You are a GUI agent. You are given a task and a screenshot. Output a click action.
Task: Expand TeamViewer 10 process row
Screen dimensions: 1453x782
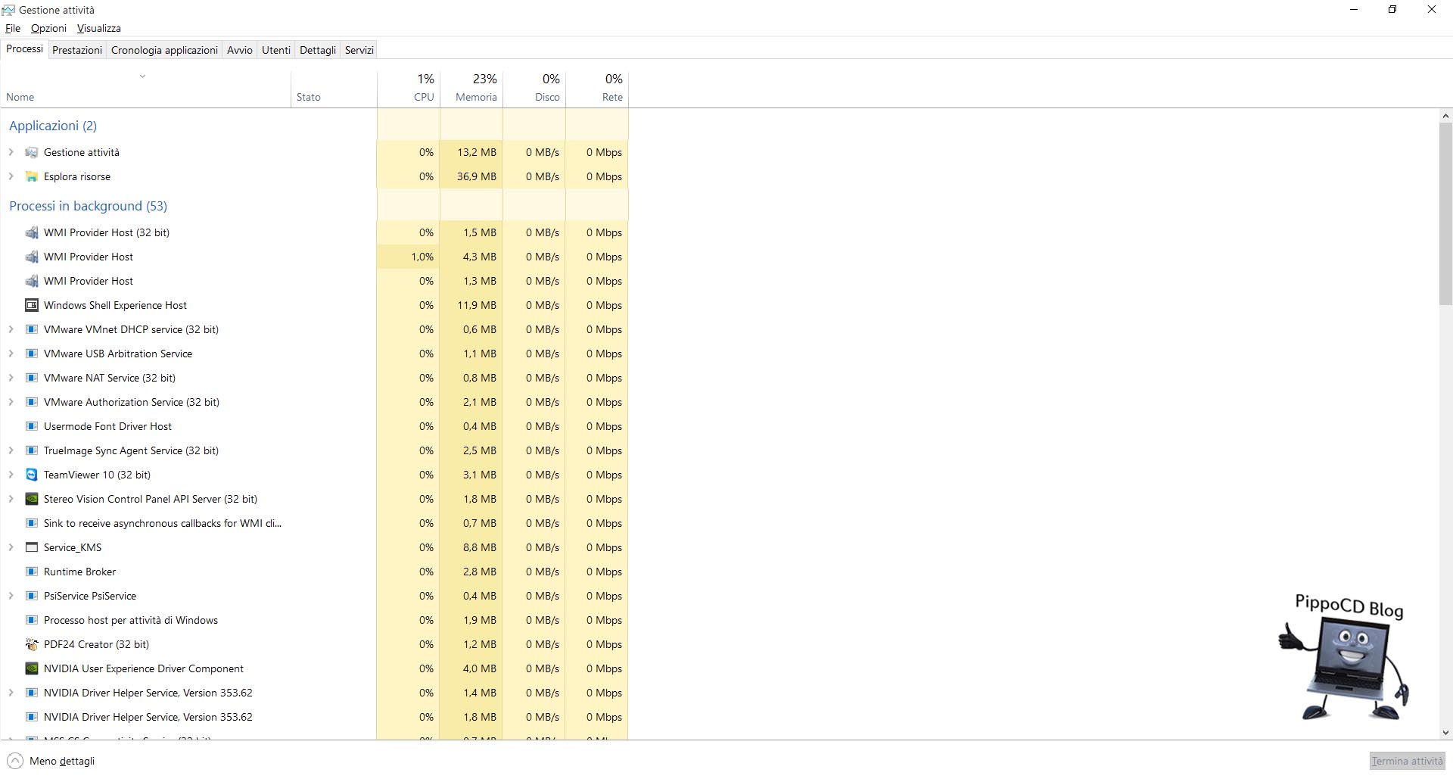click(11, 475)
